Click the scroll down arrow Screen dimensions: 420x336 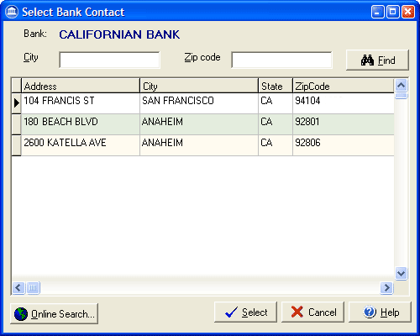[x=402, y=273]
